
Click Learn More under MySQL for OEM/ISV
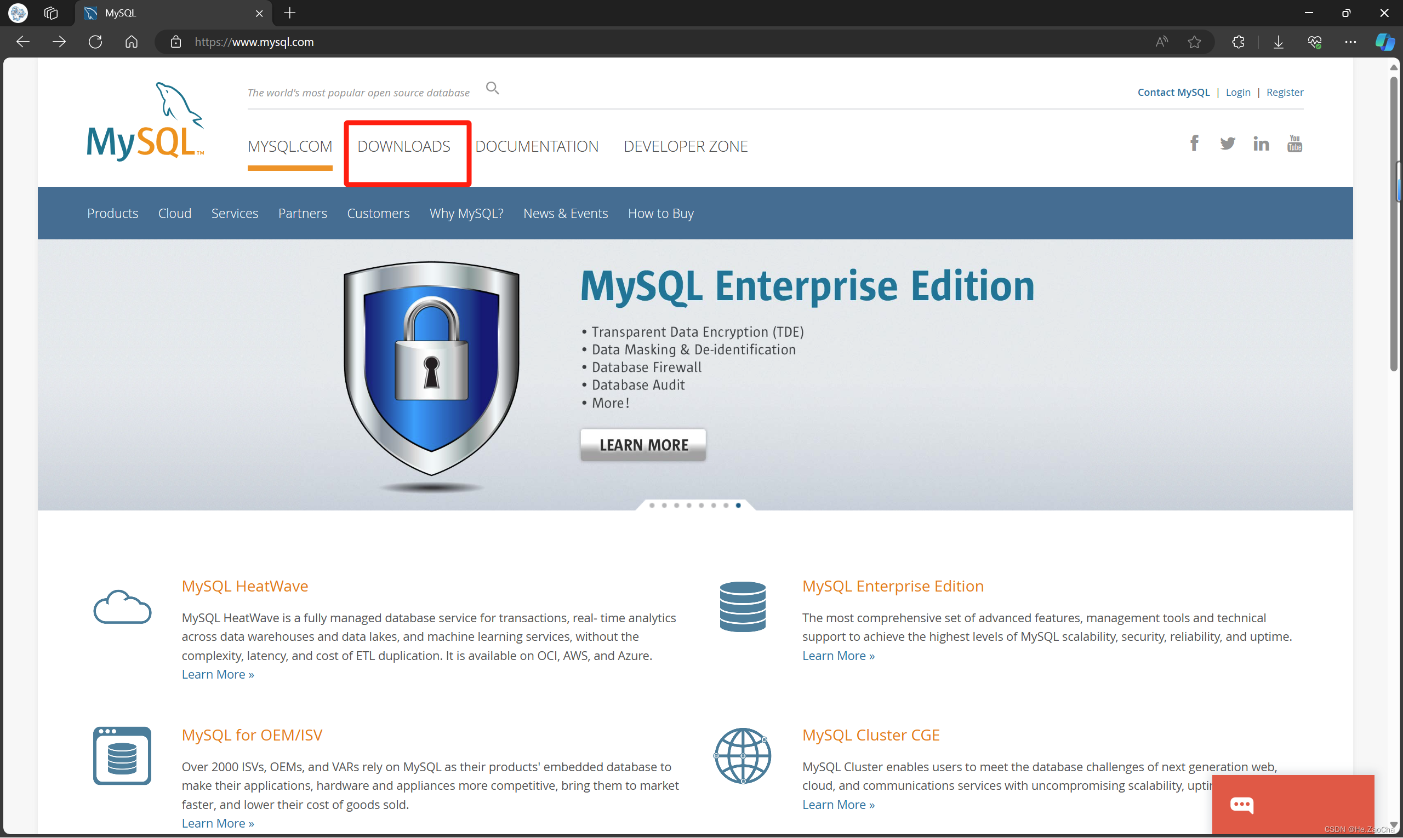(218, 823)
